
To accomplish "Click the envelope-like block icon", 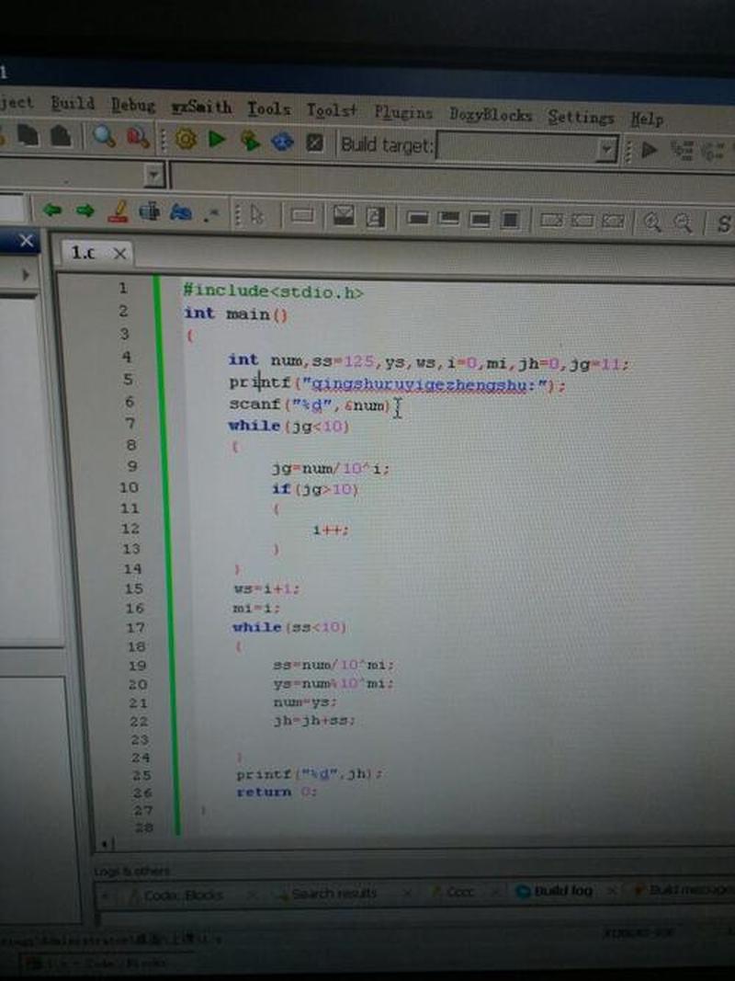I will click(x=343, y=216).
